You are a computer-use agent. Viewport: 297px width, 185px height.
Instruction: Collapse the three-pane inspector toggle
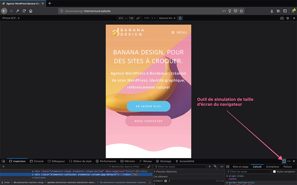coord(228,166)
